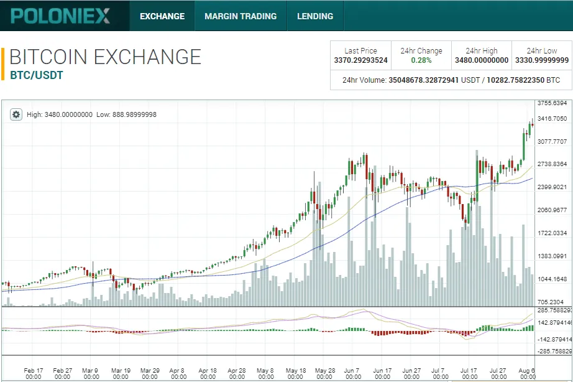Click the 3416.7050 price axis label
The width and height of the screenshot is (573, 382).
[552, 119]
